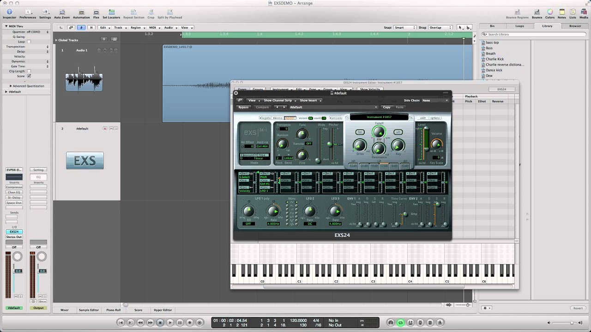591x332 pixels.
Task: Open the Piano Roll tab
Action: [x=113, y=310]
